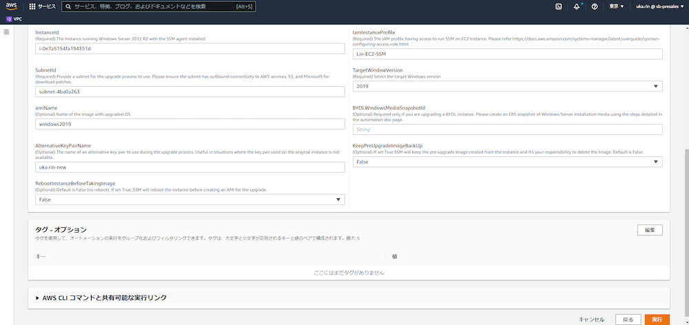The width and height of the screenshot is (689, 325).
Task: Click the キー column header
Action: [41, 256]
